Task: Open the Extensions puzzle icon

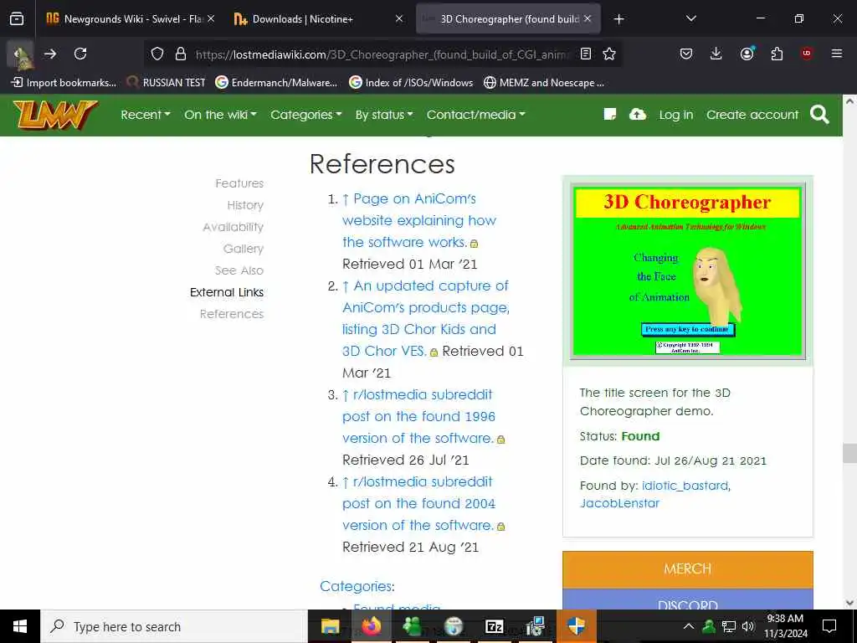Action: pos(777,54)
